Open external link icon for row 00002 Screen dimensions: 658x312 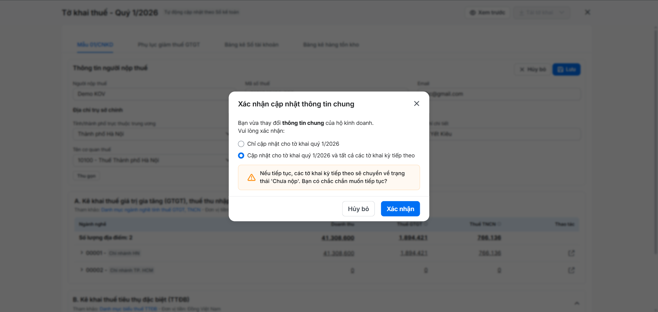[571, 270]
